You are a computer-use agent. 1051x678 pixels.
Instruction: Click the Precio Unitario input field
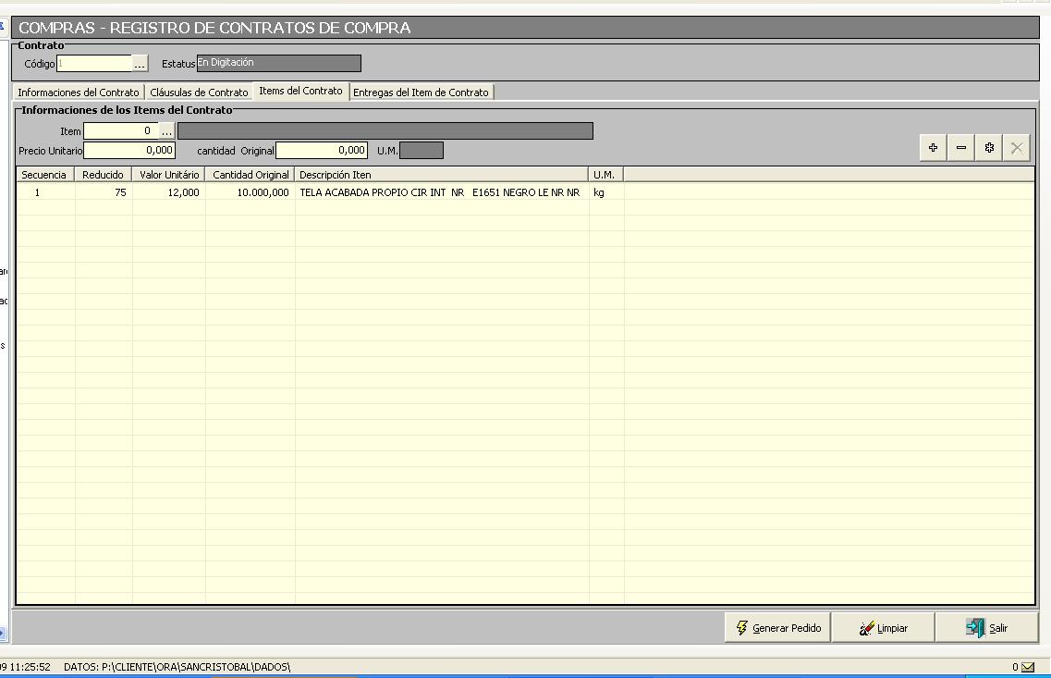tap(128, 150)
